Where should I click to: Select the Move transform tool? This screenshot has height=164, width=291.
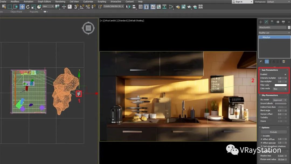pos(22,7)
